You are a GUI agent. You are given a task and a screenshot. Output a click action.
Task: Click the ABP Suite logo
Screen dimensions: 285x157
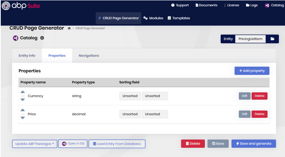point(21,6)
